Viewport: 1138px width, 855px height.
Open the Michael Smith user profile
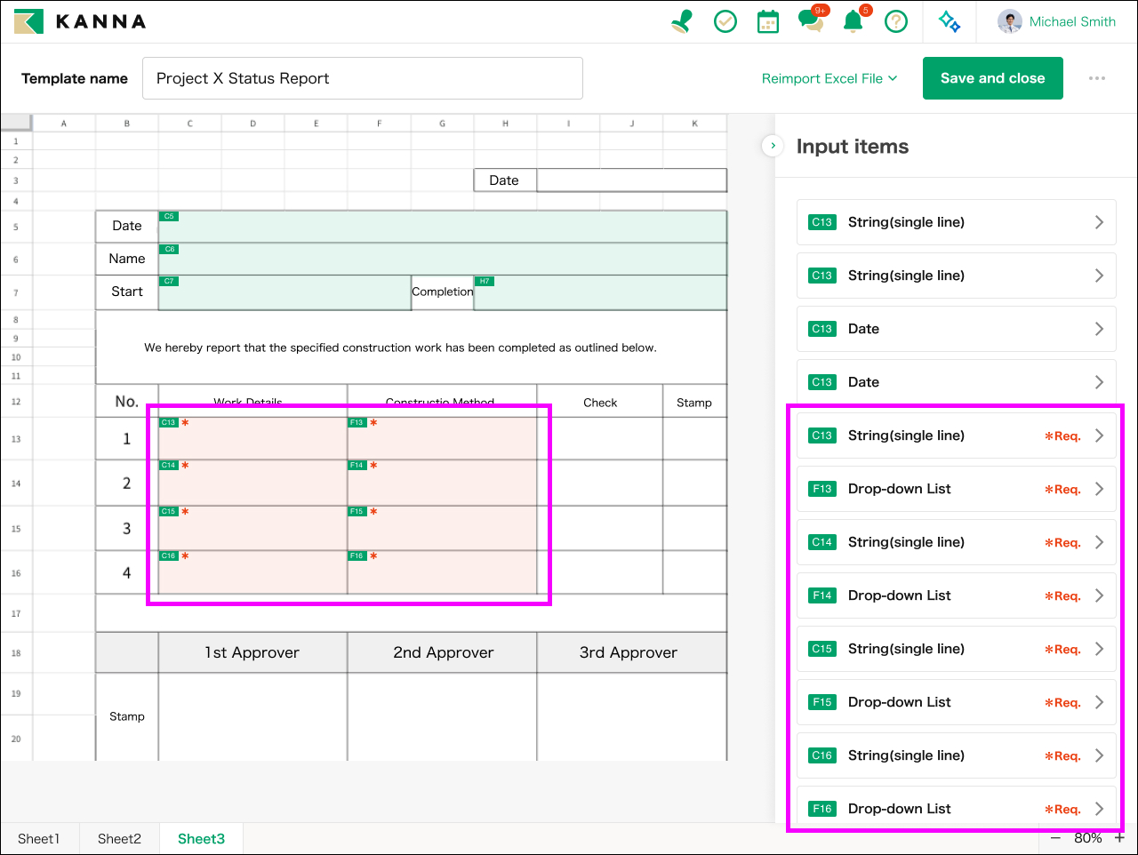[1057, 21]
